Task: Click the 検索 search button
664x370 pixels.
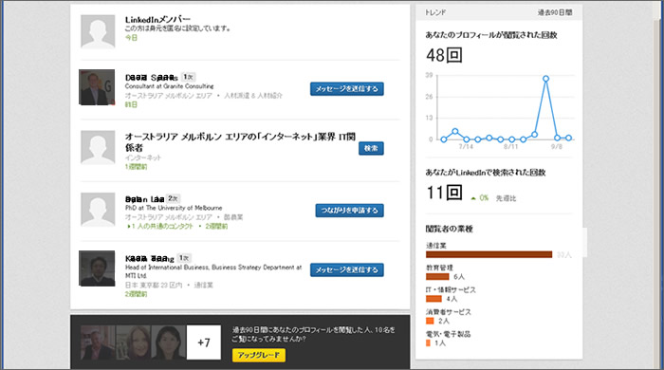Action: coord(371,148)
